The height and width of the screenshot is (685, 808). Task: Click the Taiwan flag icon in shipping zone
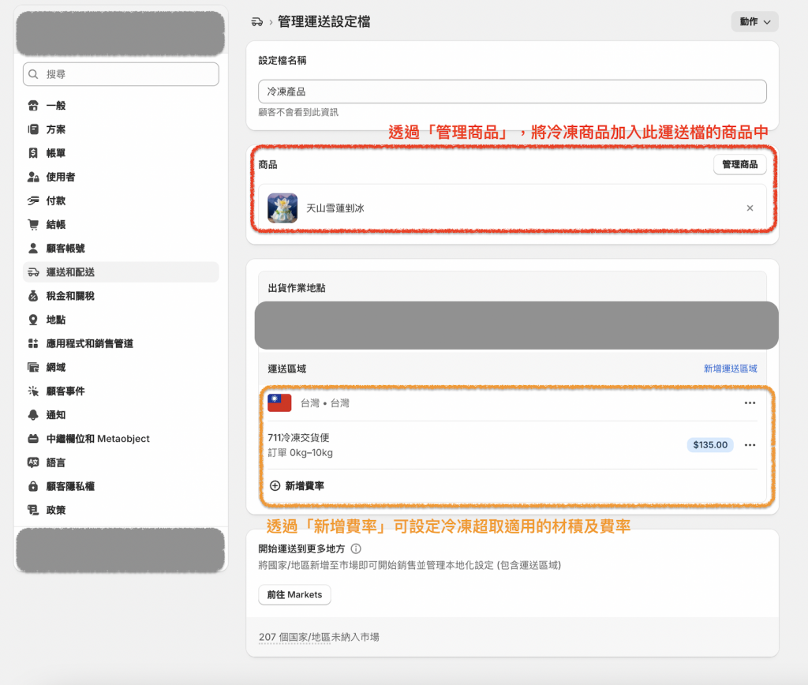coord(279,403)
